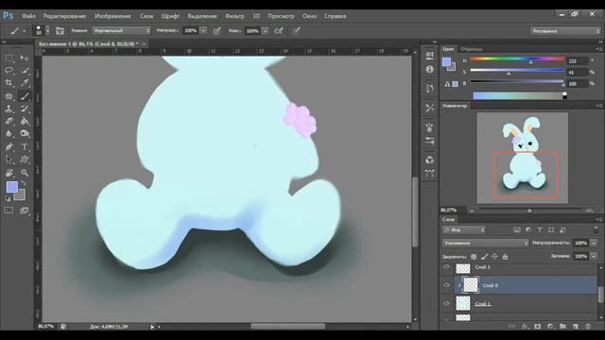605x340 pixels.
Task: Click the foreground color swatch in toolbox
Action: point(12,187)
